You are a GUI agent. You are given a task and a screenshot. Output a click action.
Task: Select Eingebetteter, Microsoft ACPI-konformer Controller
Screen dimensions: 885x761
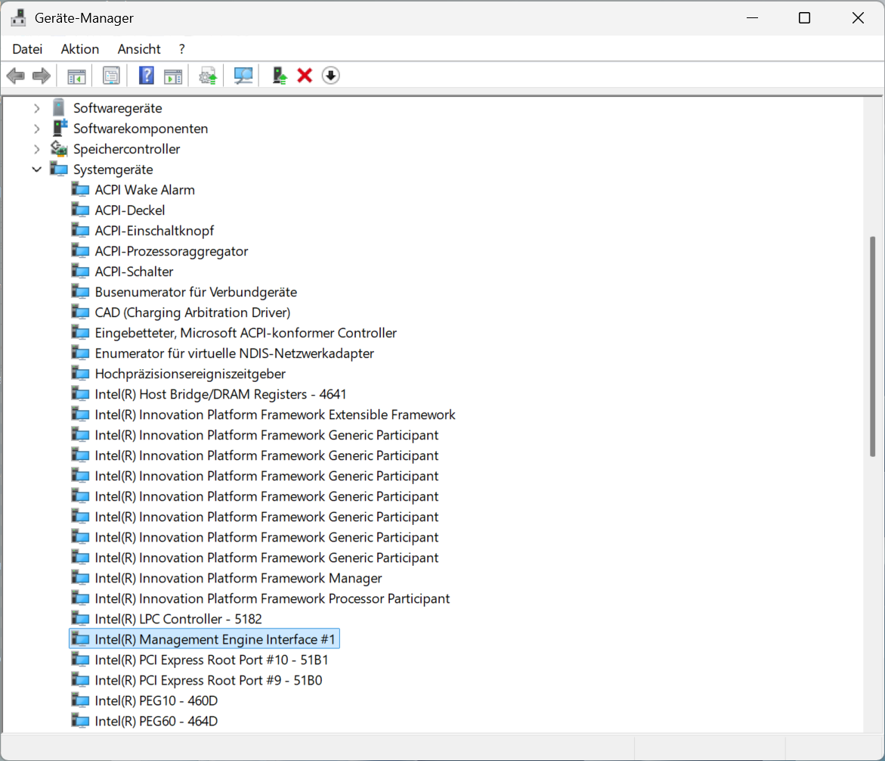246,333
